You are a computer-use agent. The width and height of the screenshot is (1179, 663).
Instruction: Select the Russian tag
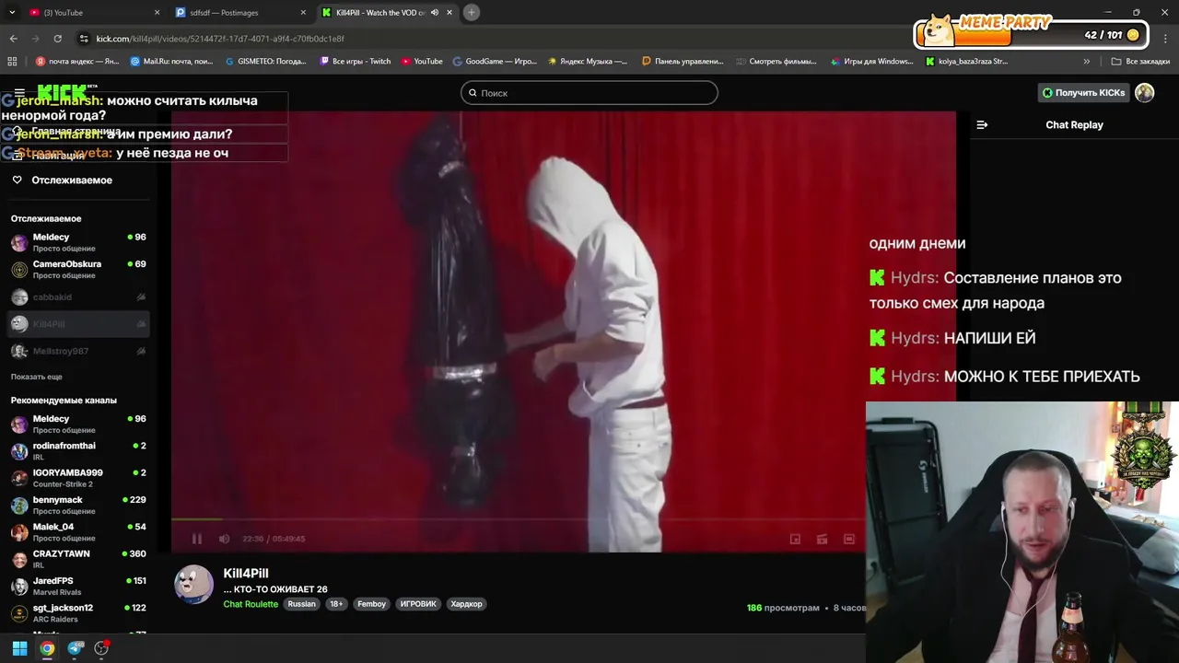click(301, 604)
